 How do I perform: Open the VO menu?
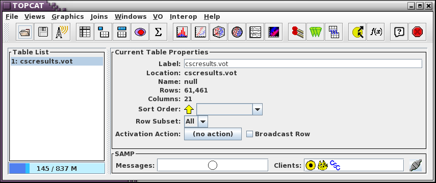pyautogui.click(x=158, y=17)
